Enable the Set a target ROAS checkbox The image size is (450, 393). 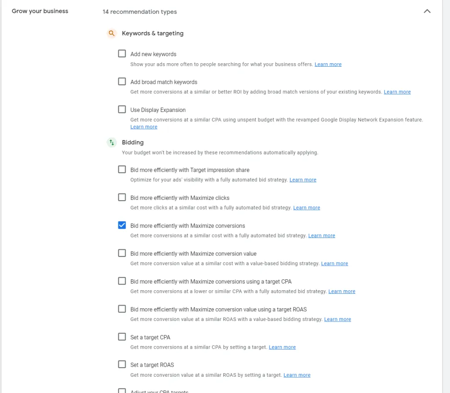tap(122, 364)
